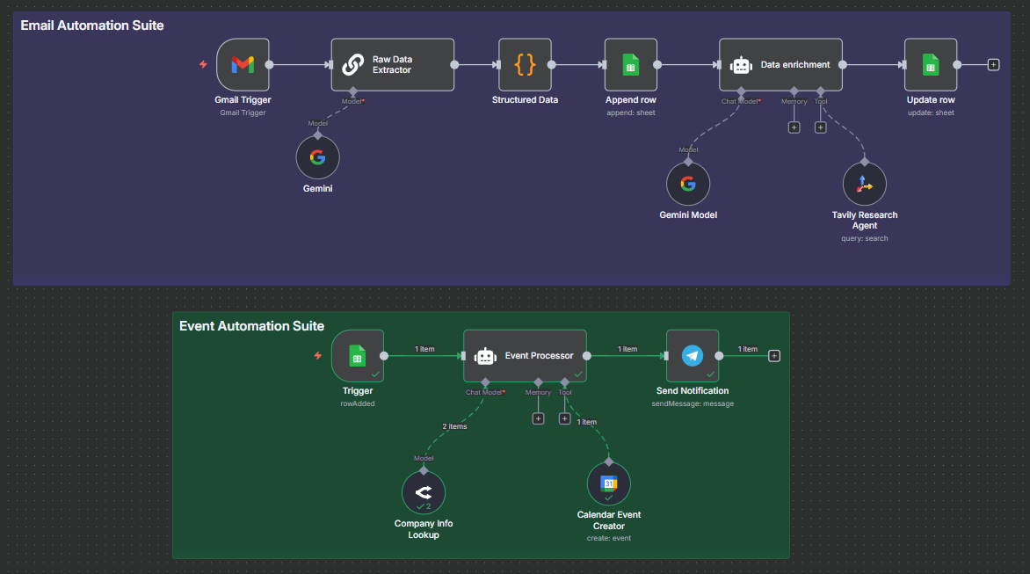Select the Calendar Event Creator node

coord(608,483)
